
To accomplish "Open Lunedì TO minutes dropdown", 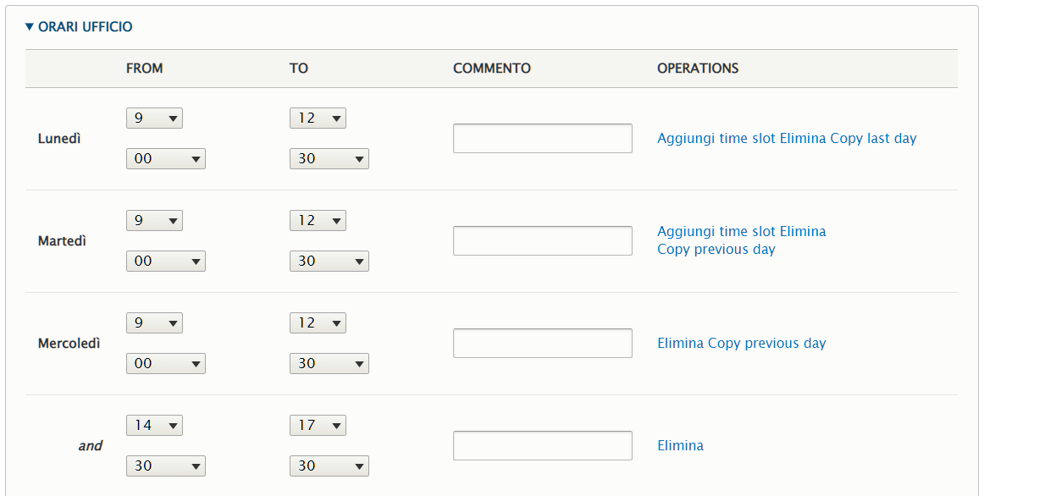I will click(329, 159).
